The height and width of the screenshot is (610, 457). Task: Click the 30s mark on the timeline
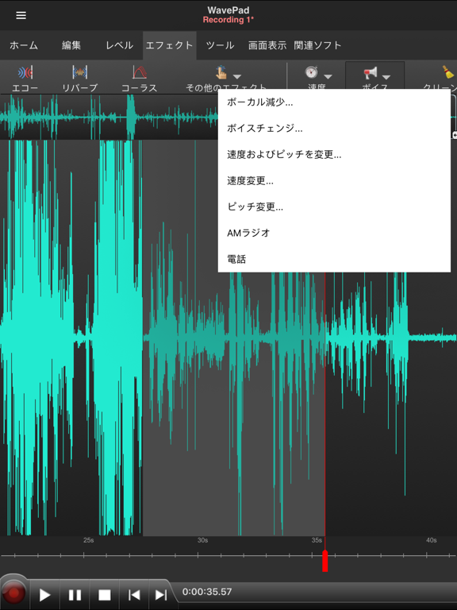pos(202,540)
